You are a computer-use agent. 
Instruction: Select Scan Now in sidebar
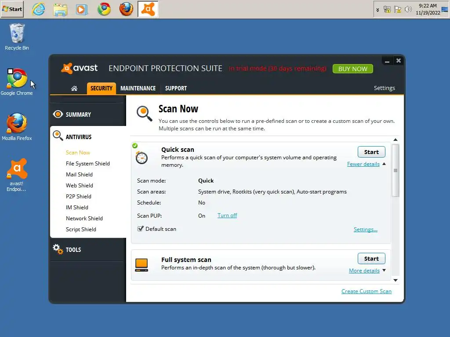[78, 152]
